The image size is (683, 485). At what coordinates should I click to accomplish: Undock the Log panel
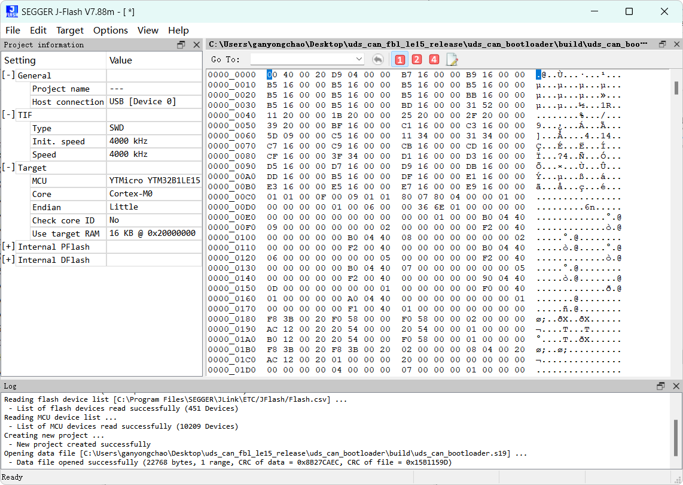(661, 386)
